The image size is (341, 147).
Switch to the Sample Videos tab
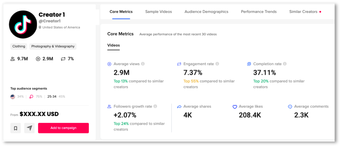(x=159, y=12)
